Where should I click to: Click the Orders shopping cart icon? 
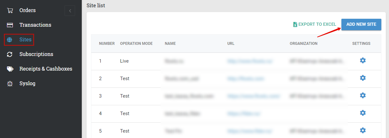(x=10, y=10)
